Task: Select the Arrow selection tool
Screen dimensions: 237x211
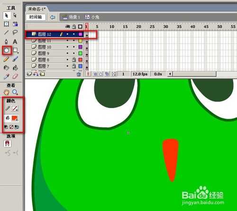Action: [x=7, y=16]
